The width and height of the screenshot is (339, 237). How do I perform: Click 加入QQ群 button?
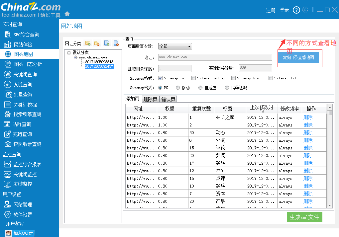pos(20,233)
